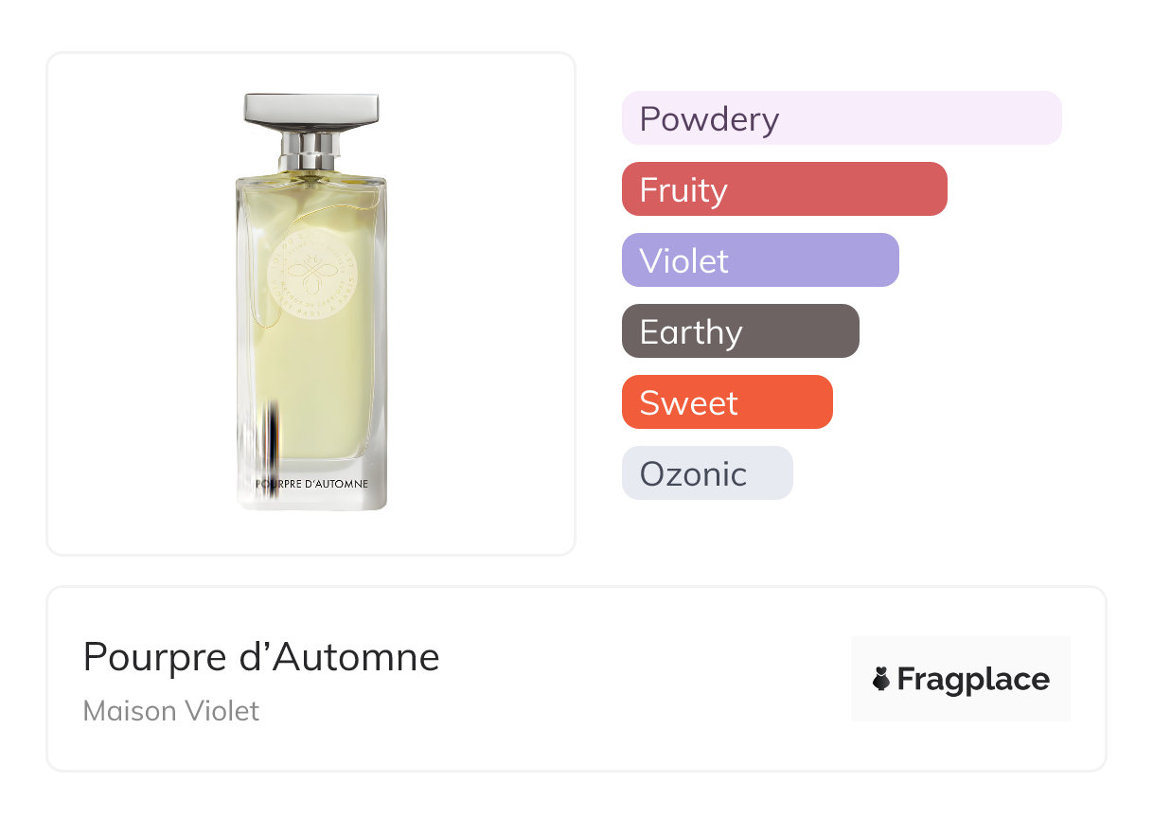The height and width of the screenshot is (818, 1153).
Task: Click the Fragplace wordmark text
Action: click(973, 680)
